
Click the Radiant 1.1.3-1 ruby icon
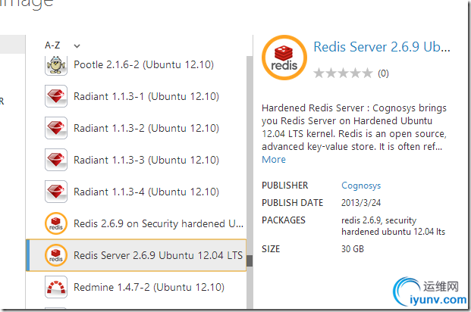56,96
